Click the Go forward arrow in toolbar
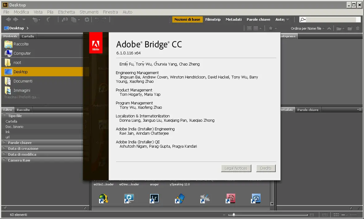 pos(16,19)
